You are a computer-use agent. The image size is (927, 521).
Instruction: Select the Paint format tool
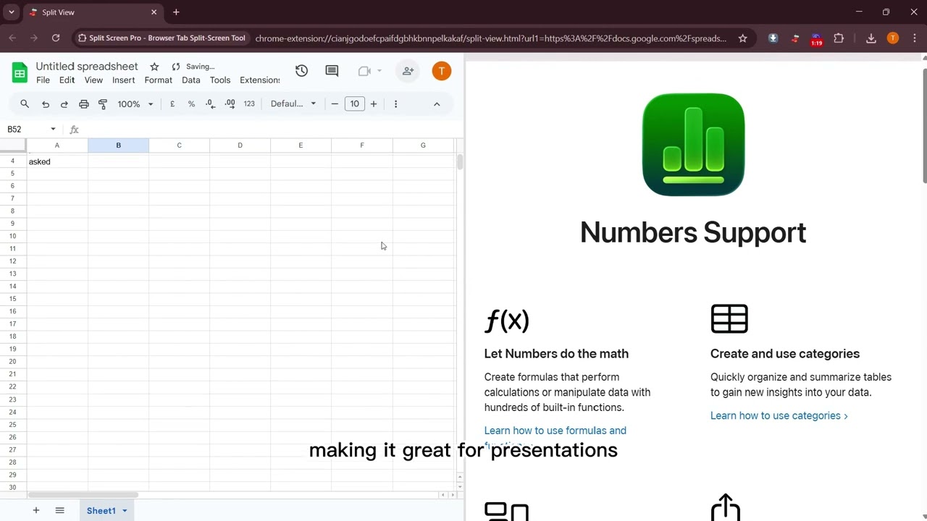[103, 104]
